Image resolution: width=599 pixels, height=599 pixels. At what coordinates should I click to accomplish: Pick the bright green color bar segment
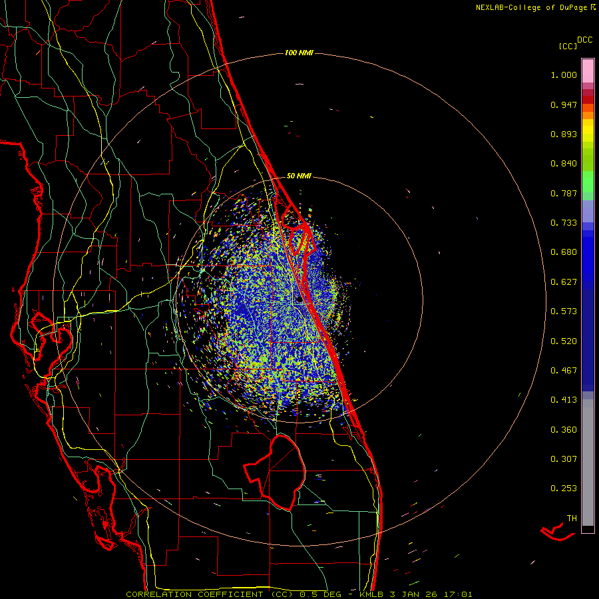coord(588,182)
